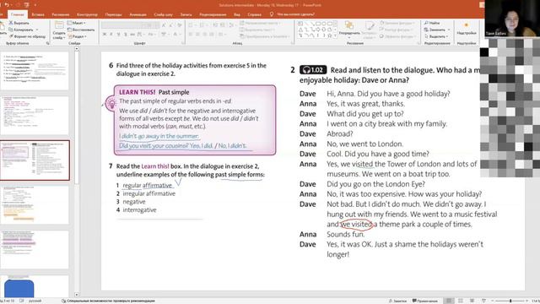Click the increase font size icon
The width and height of the screenshot is (540, 304).
[164, 24]
